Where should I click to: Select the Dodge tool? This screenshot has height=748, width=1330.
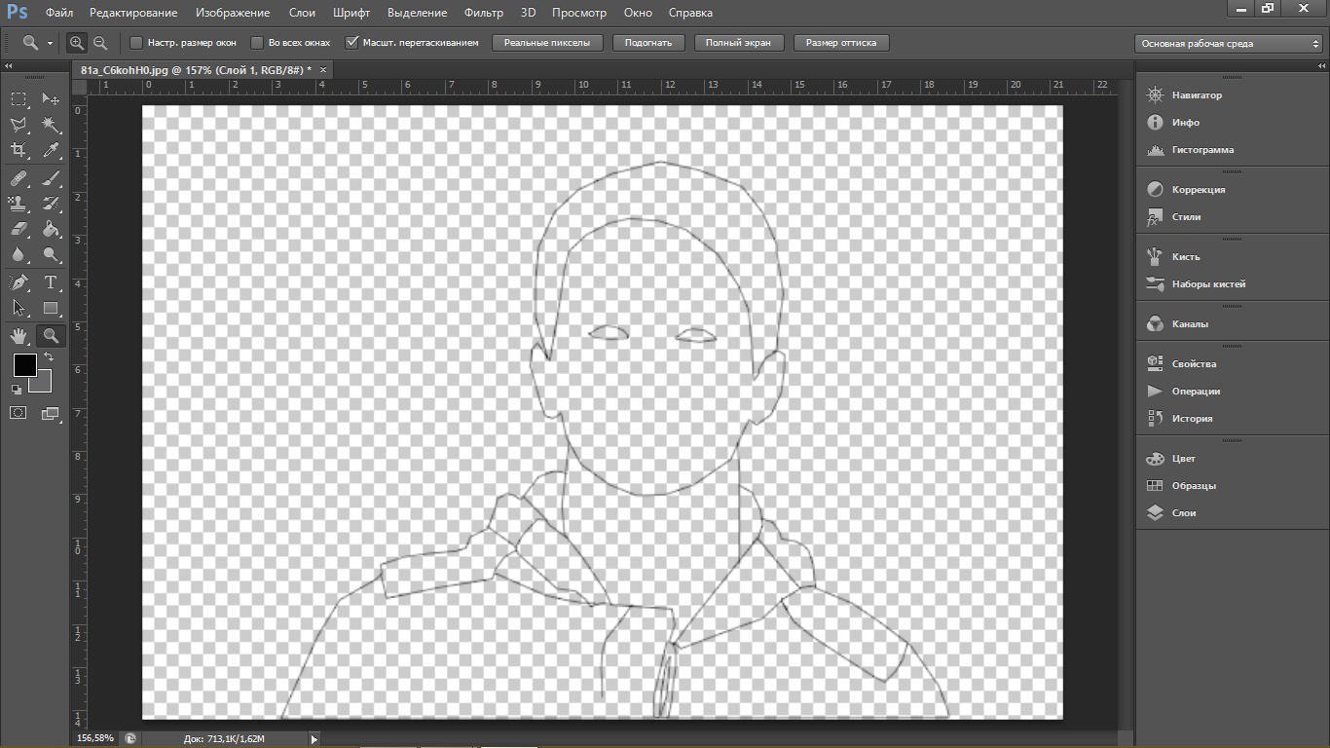click(51, 255)
